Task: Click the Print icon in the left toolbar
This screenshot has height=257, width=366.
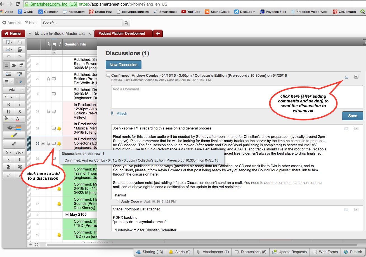Action: click(x=20, y=50)
